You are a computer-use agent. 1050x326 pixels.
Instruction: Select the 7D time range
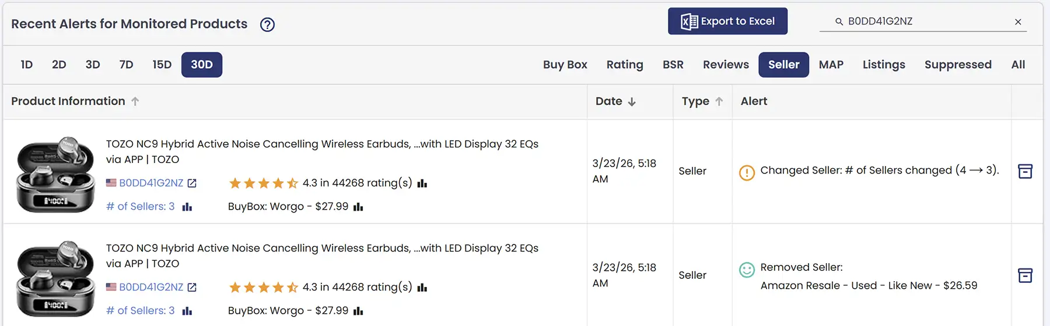[x=126, y=65]
